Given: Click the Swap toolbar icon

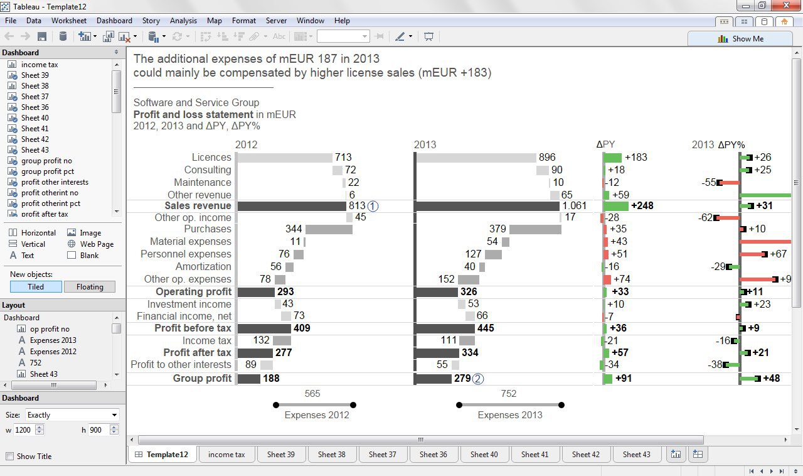Looking at the screenshot, I should click(x=206, y=36).
